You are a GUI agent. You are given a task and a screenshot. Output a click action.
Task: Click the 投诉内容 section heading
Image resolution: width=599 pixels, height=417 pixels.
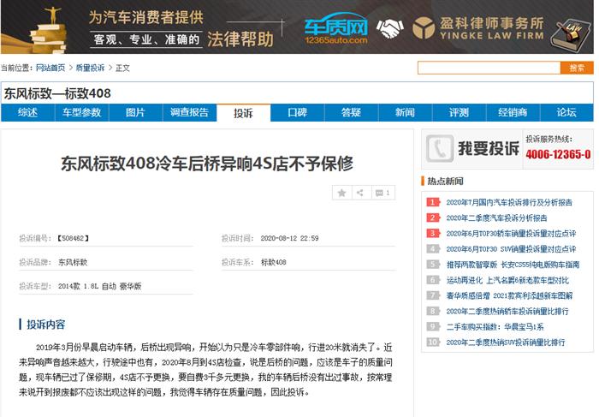coord(46,325)
